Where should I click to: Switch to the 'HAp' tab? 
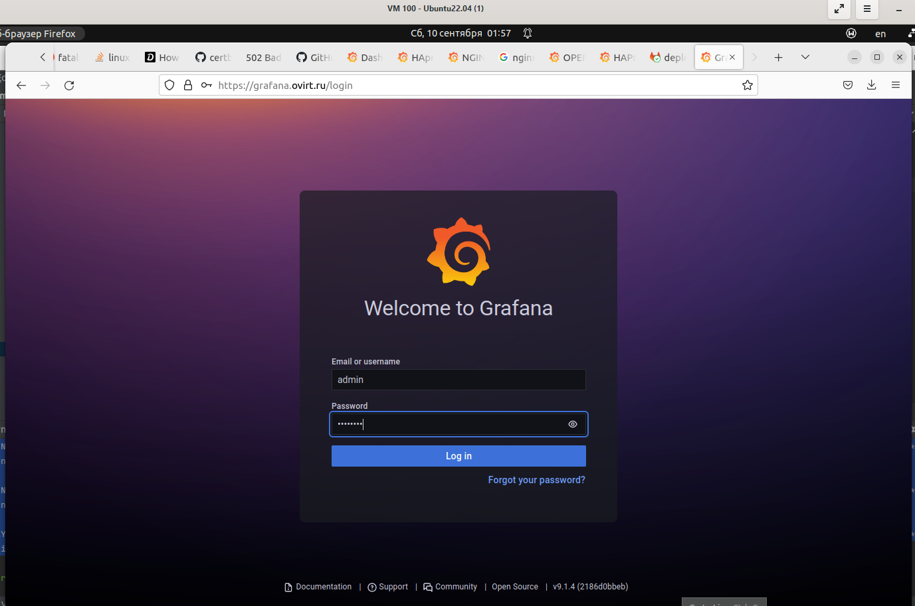pos(415,58)
